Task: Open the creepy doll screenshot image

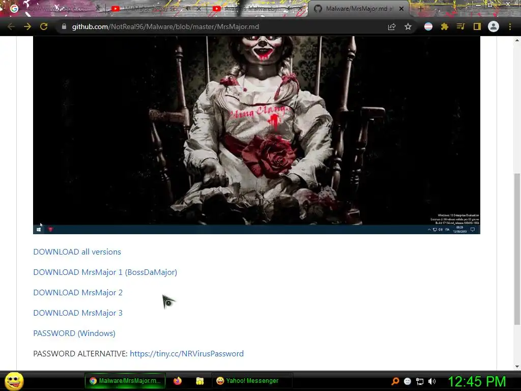Action: (256, 135)
